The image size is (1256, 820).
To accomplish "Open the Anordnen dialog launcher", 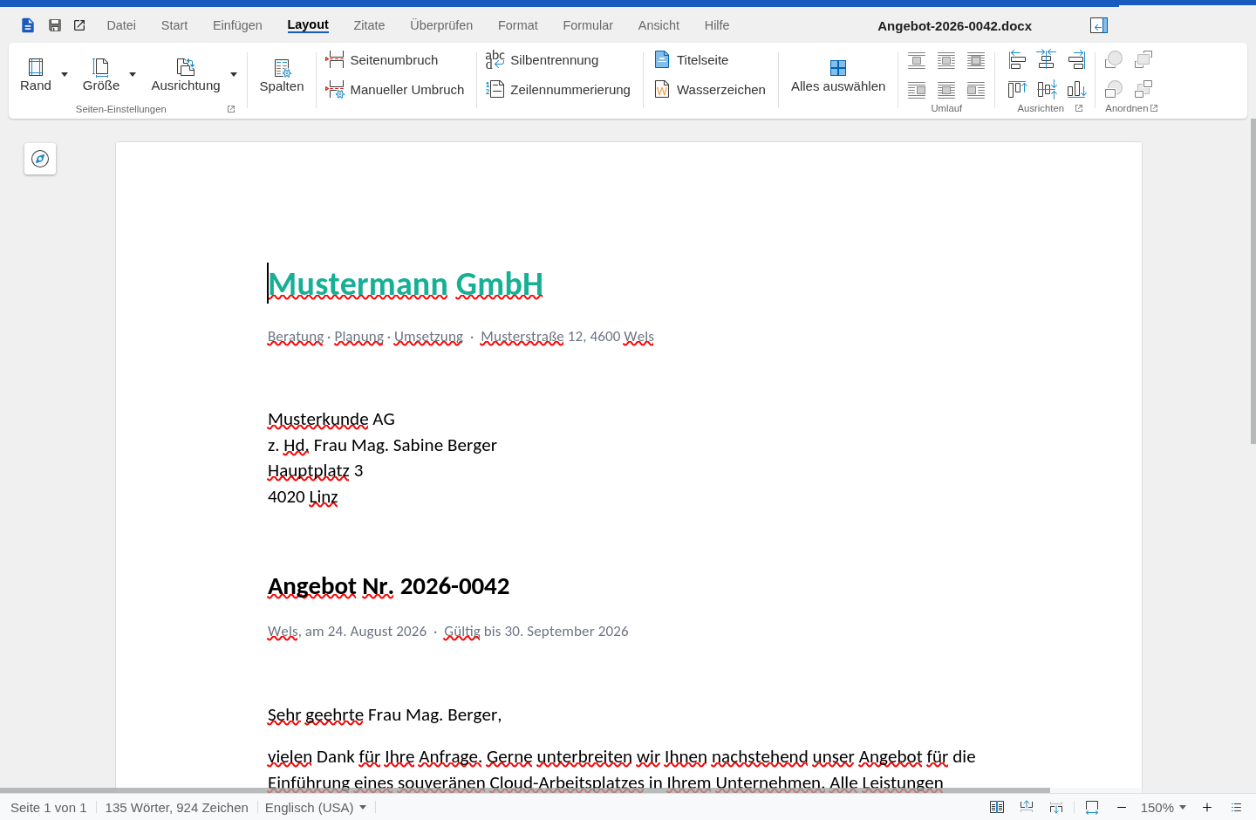I will pyautogui.click(x=1154, y=108).
